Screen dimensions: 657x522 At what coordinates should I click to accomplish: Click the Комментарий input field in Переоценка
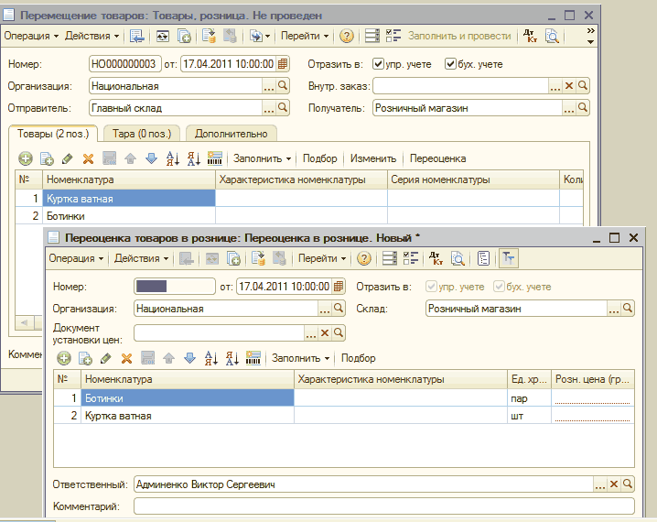(x=383, y=506)
